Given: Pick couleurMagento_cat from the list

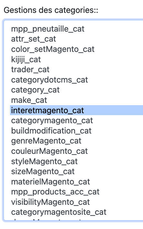Looking at the screenshot, I should pos(77,151).
